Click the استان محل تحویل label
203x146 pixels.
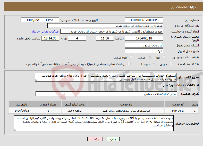click(187, 45)
